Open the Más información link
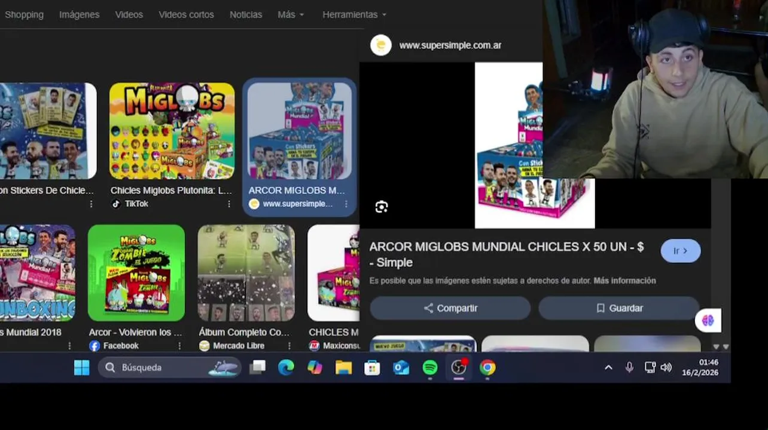768x430 pixels. (624, 281)
